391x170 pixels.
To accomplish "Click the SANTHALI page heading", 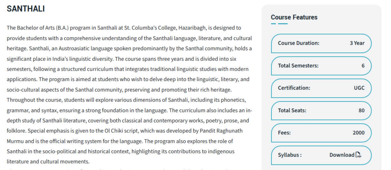I will coord(25,9).
